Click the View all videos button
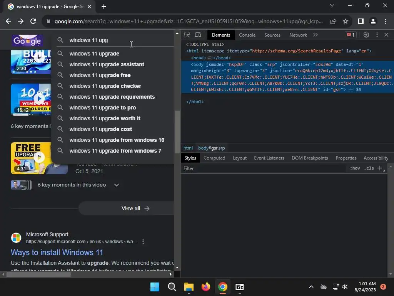This screenshot has width=394, height=296. [x=126, y=209]
